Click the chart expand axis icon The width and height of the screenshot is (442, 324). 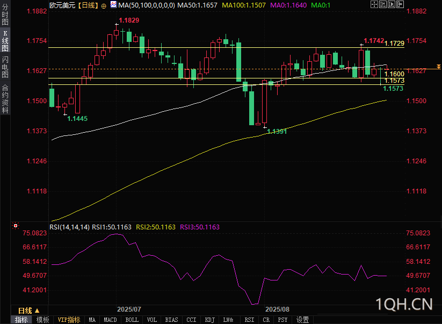tap(392, 4)
